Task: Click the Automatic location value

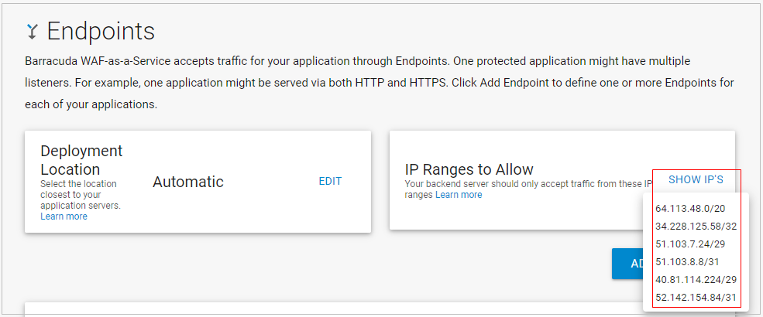Action: [188, 182]
